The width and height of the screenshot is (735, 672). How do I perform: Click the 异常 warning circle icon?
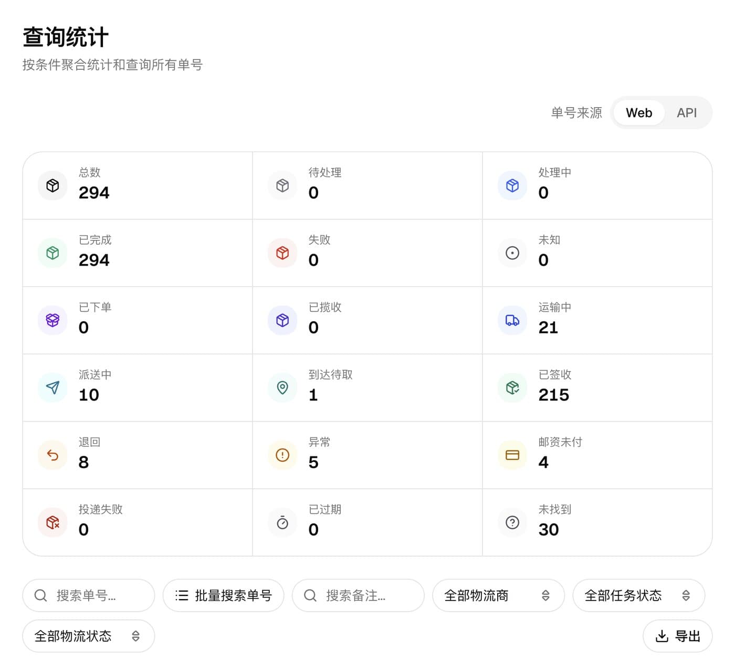282,455
